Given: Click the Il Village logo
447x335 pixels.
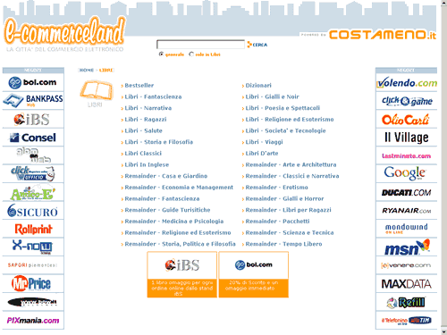Looking at the screenshot, I should [x=407, y=138].
